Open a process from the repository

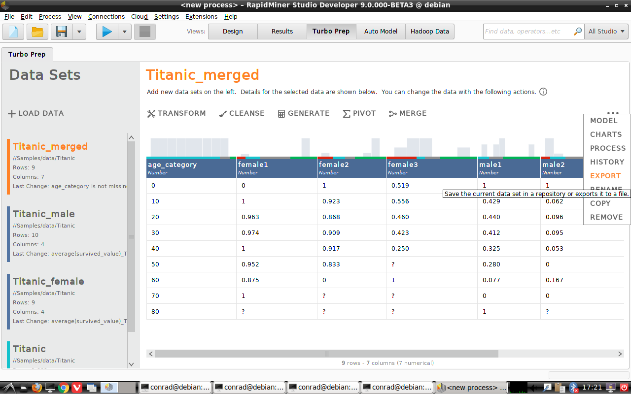(36, 31)
